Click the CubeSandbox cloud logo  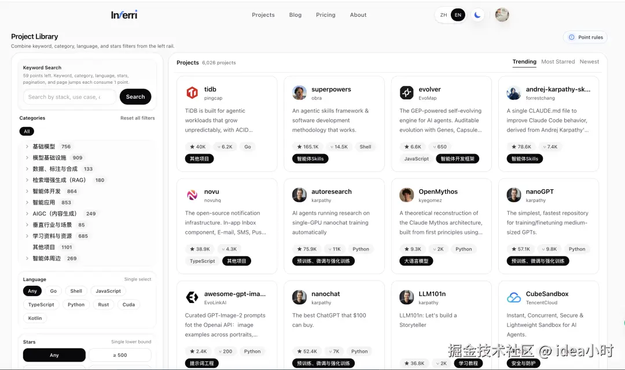coord(514,297)
